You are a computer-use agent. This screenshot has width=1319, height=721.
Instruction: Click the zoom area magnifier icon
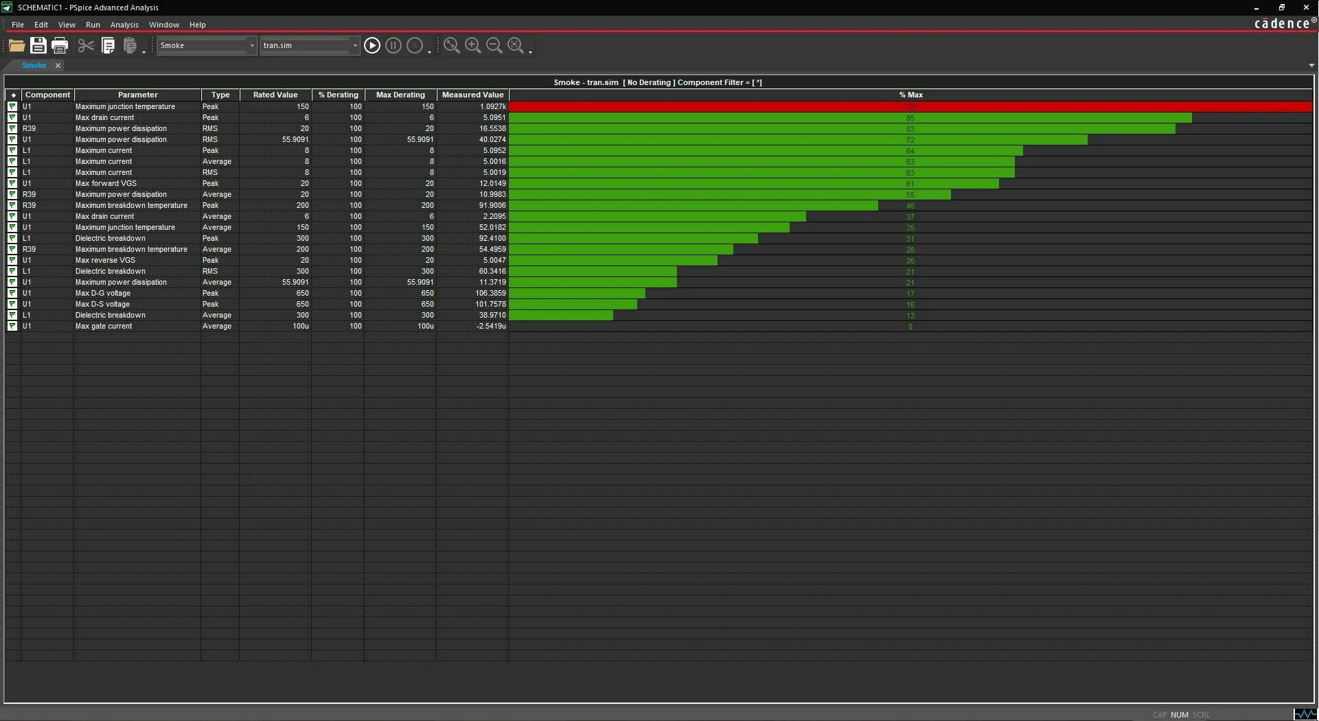coord(516,45)
